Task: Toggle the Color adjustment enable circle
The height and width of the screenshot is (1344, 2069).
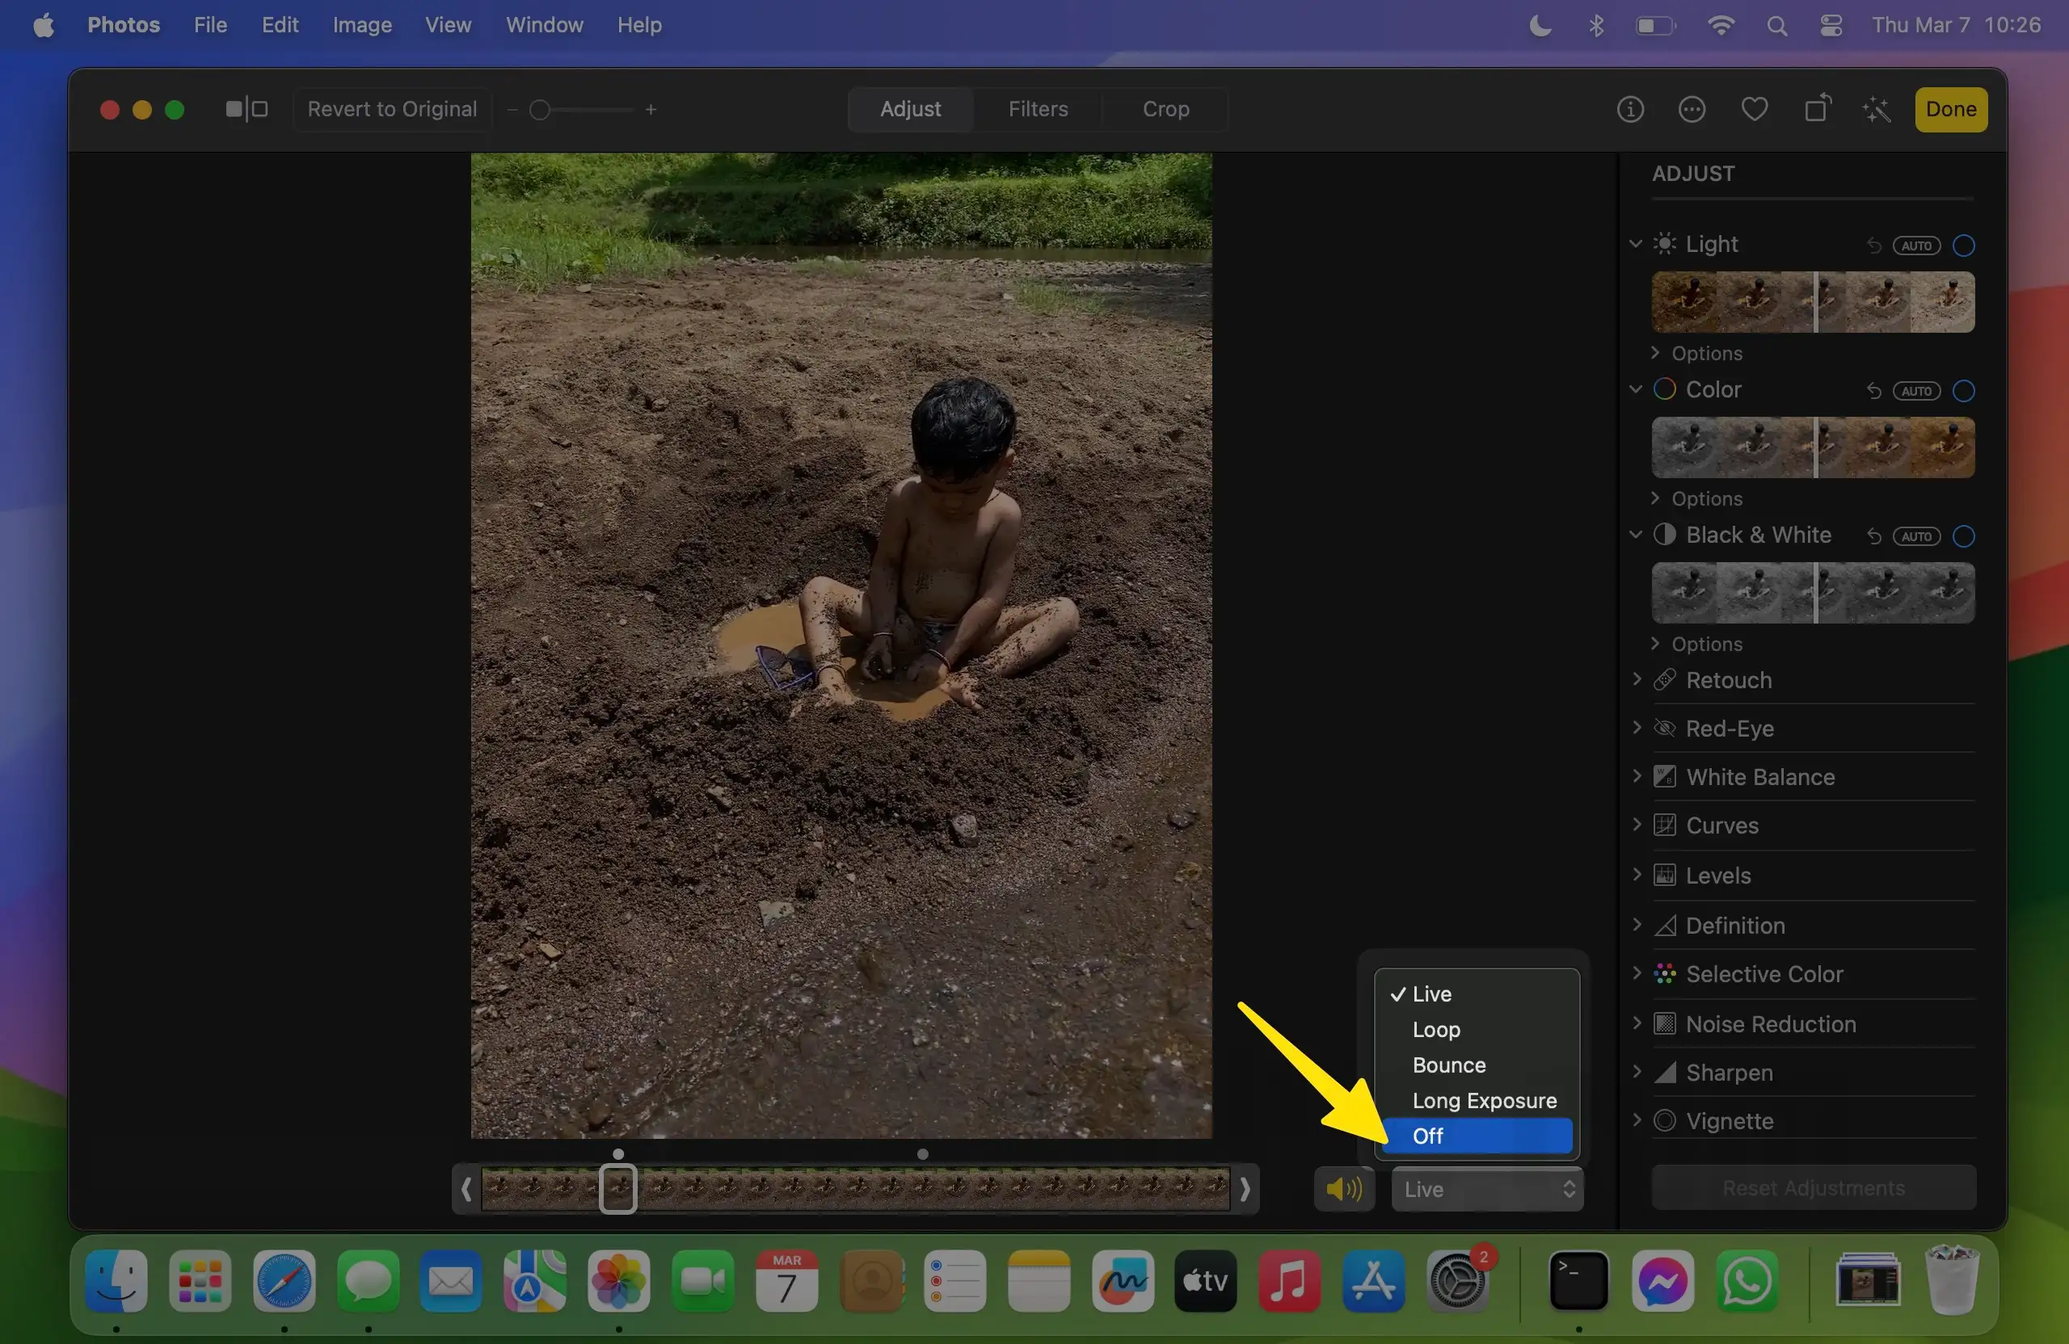Action: [x=1964, y=391]
